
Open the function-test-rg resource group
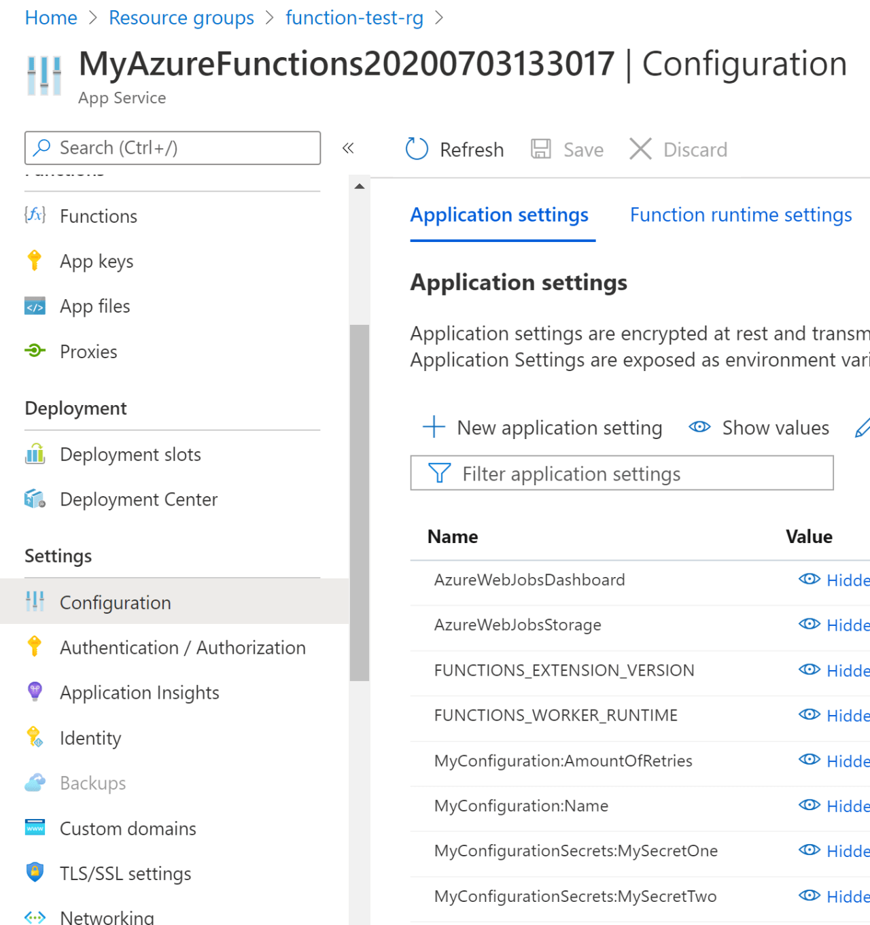pyautogui.click(x=354, y=17)
